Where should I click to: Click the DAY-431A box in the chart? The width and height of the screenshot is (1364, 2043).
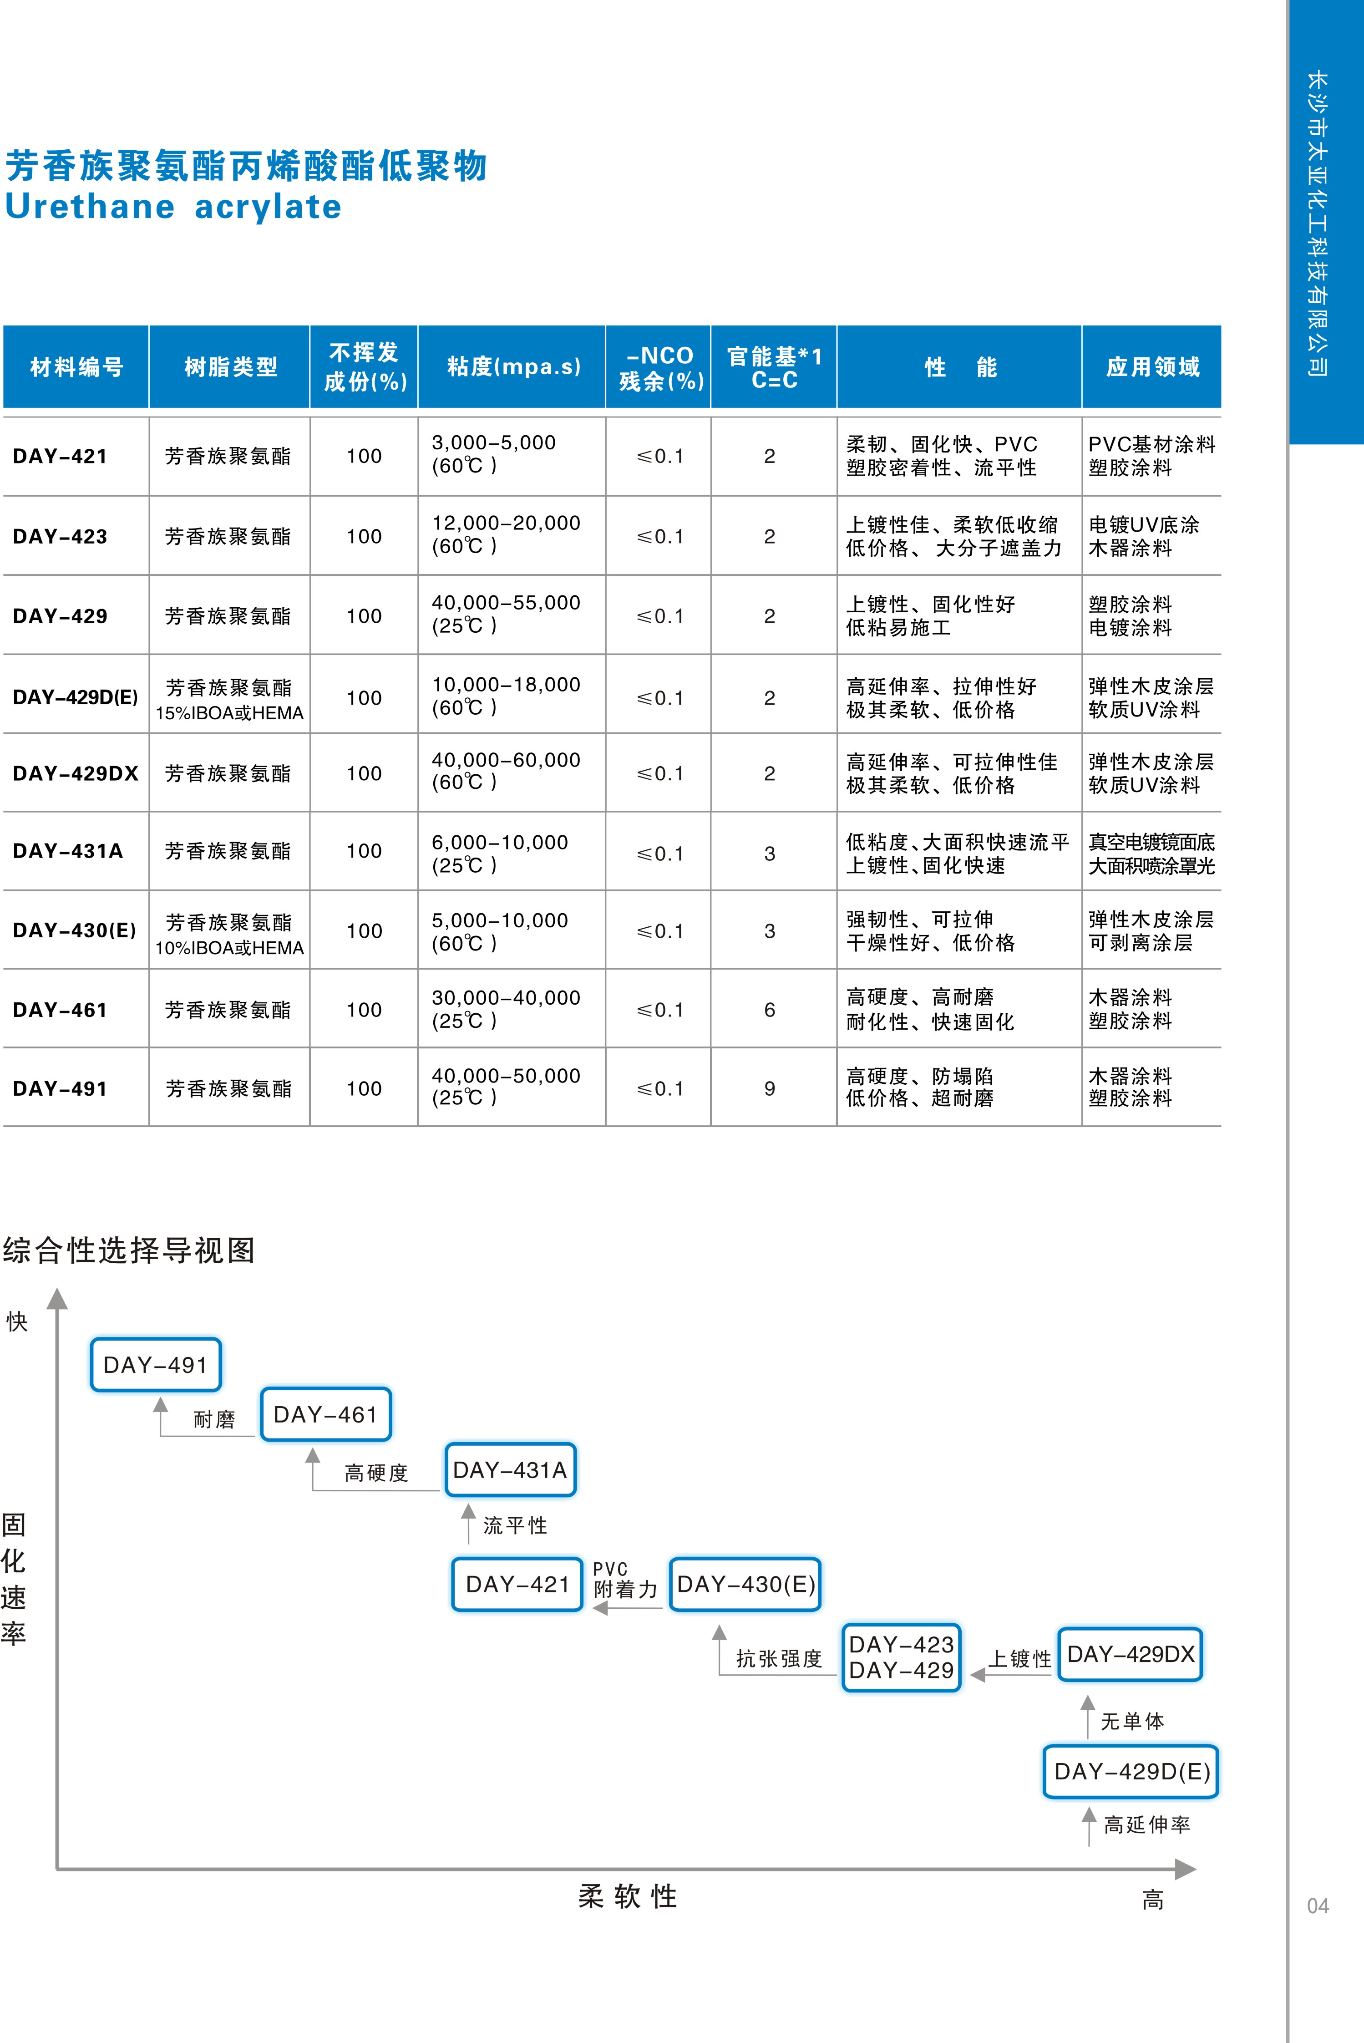tap(511, 1469)
